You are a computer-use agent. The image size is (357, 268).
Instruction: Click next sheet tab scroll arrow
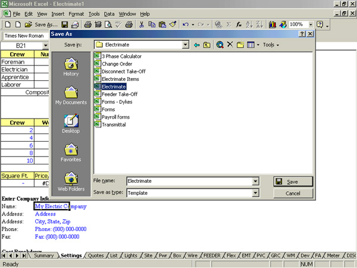click(x=17, y=255)
